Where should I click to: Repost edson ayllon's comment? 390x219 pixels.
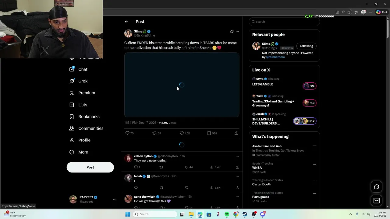(161, 167)
